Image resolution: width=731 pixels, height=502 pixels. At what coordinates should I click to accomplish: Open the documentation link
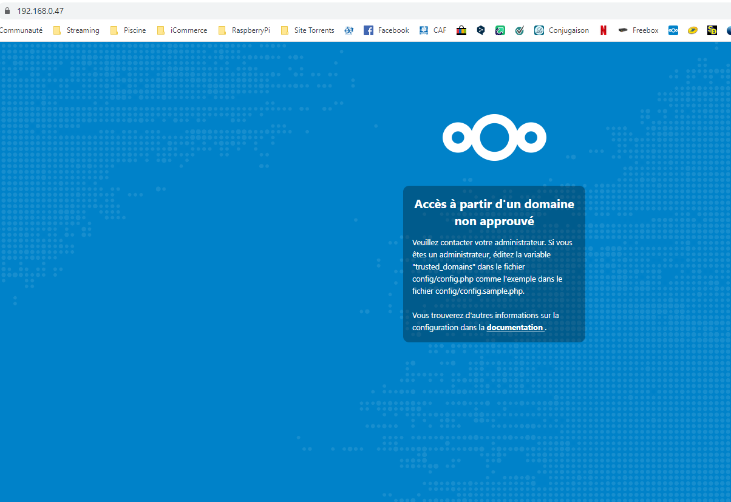pos(515,327)
